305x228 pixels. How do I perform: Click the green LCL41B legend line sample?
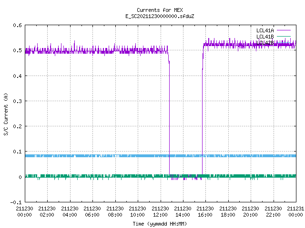pyautogui.click(x=284, y=37)
